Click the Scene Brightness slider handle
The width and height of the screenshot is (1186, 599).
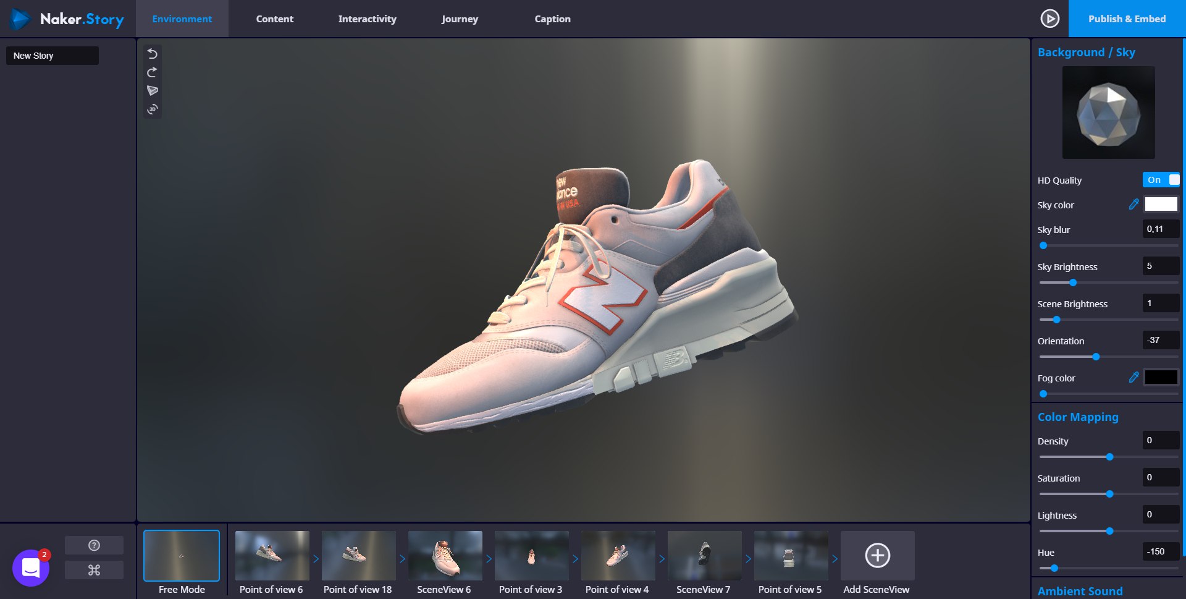pyautogui.click(x=1056, y=320)
